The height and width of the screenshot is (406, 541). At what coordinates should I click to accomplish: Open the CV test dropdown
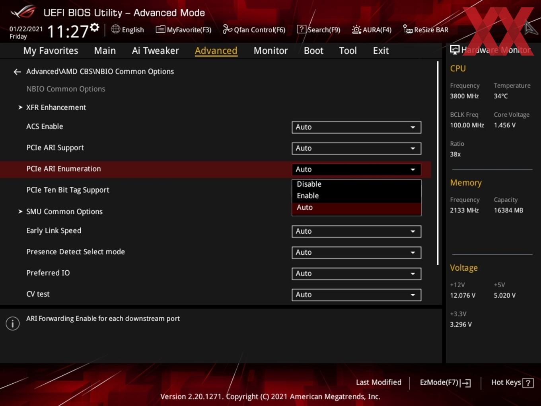[x=356, y=295]
